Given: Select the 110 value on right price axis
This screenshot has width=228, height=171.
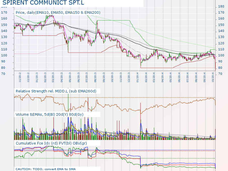Looking at the screenshot, I should click(x=221, y=49).
